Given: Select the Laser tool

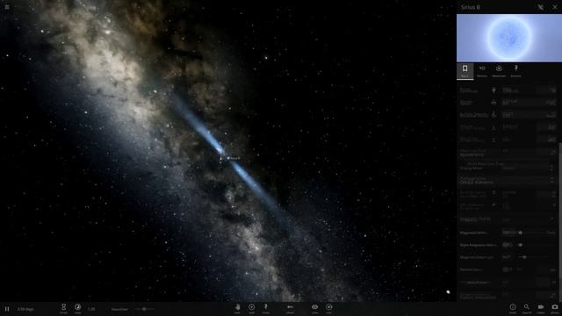Looking at the screenshot, I should pyautogui.click(x=290, y=308).
